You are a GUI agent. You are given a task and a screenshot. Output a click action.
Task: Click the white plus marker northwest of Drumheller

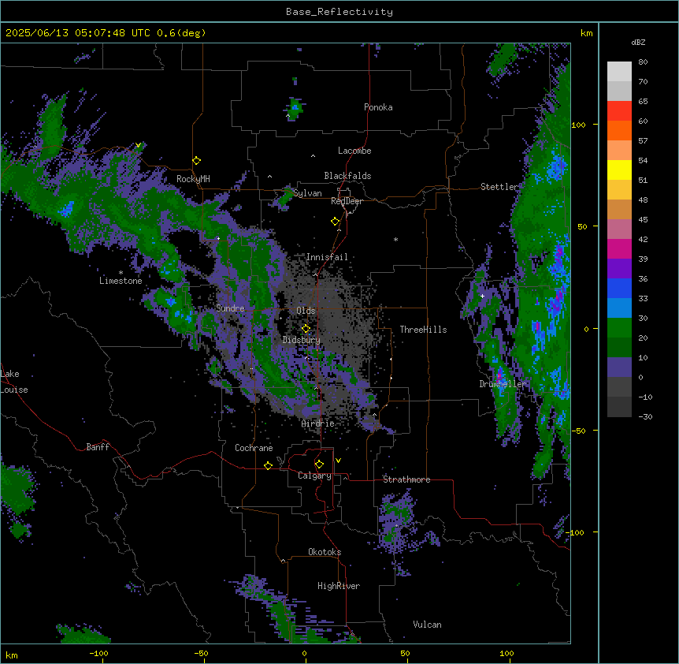point(482,296)
